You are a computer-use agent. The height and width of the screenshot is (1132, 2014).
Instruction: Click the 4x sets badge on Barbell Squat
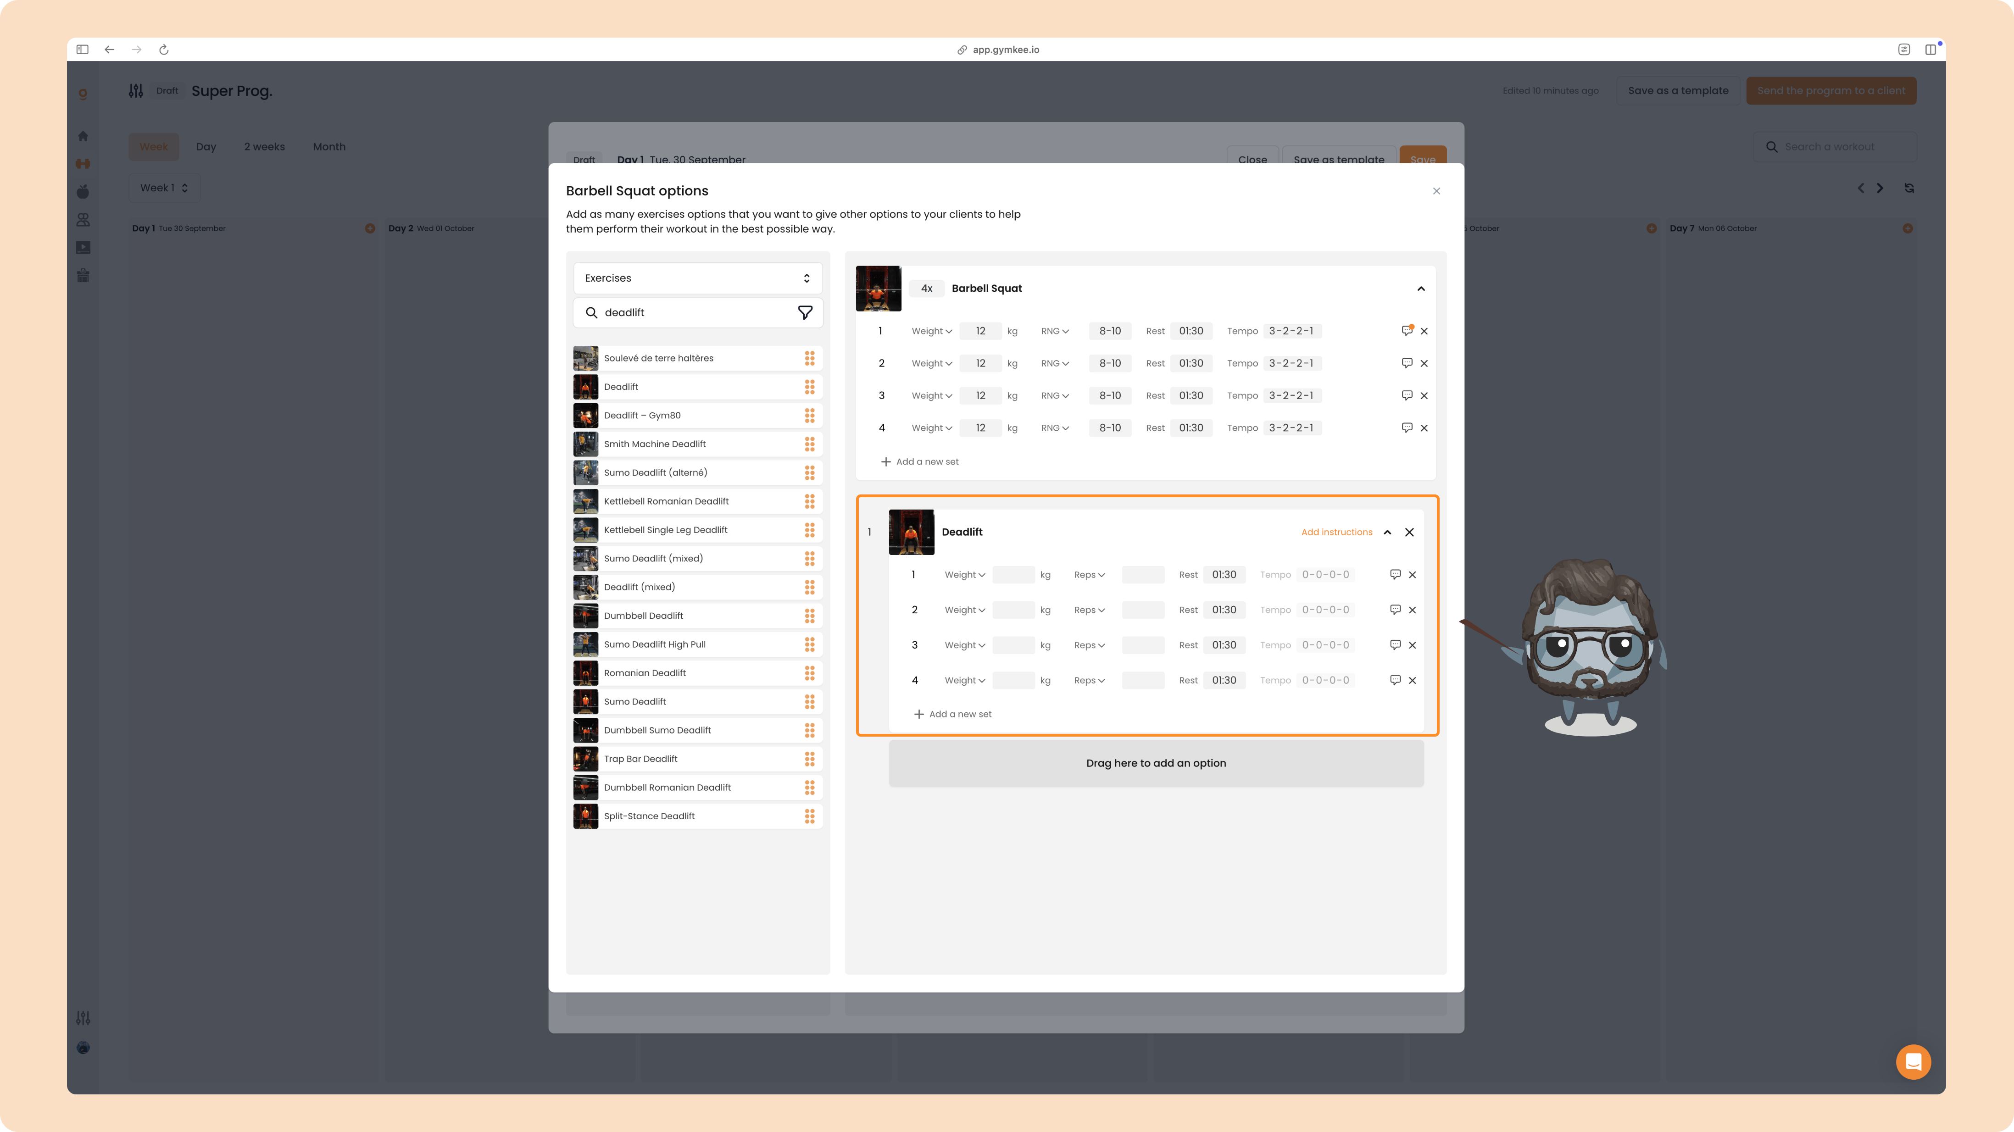926,289
